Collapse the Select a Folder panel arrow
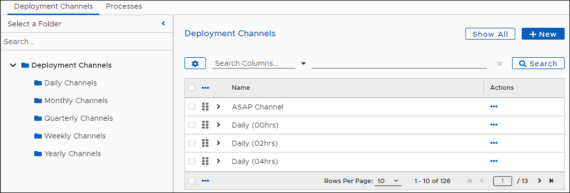This screenshot has height=193, width=570. [x=163, y=24]
